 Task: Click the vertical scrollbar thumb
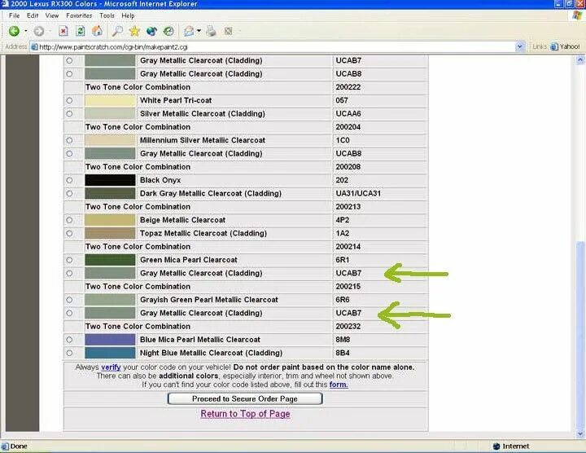pyautogui.click(x=580, y=335)
